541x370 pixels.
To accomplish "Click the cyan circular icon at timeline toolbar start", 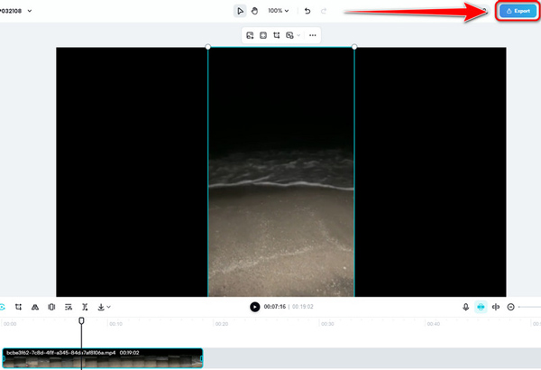I will [3, 307].
